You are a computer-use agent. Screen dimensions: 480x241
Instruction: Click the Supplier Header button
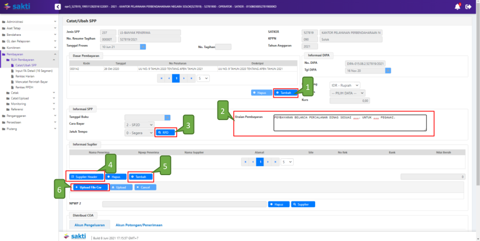85,177
